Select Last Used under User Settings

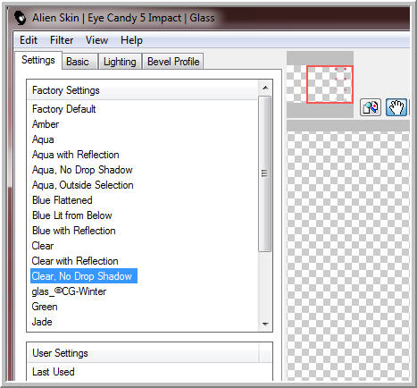[x=54, y=372]
